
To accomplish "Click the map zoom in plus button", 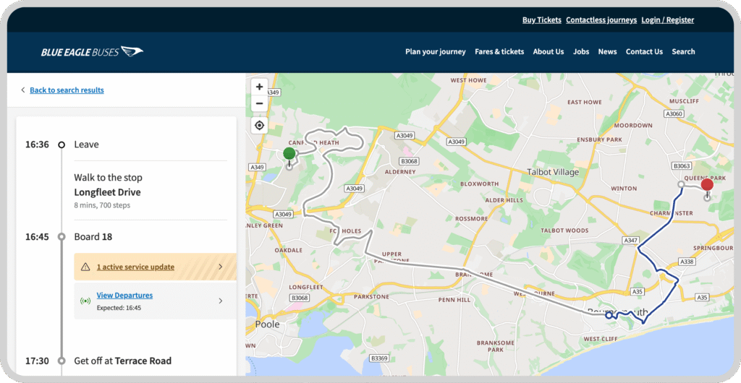I will [260, 87].
